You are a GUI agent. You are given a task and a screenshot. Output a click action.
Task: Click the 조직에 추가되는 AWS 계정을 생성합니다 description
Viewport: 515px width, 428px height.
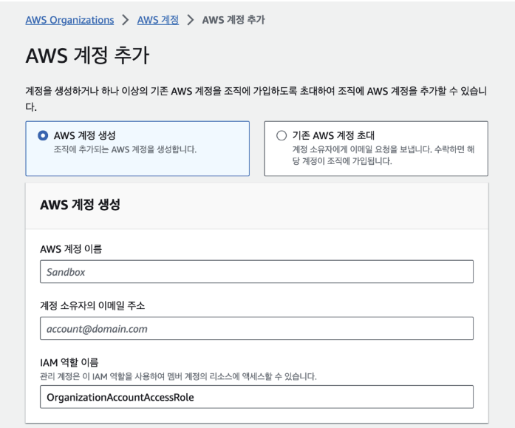pyautogui.click(x=125, y=149)
